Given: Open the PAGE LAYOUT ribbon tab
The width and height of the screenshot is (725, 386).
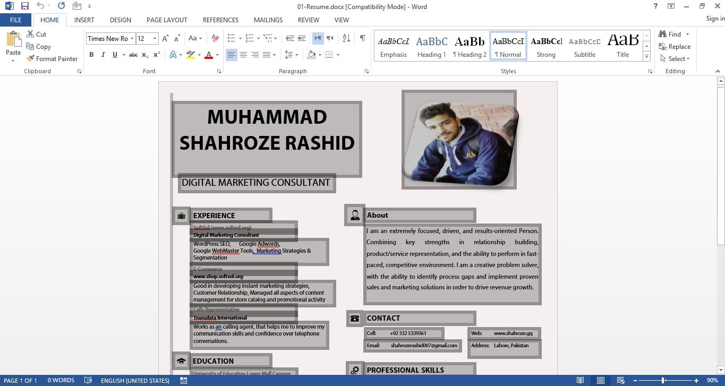Looking at the screenshot, I should 167,20.
